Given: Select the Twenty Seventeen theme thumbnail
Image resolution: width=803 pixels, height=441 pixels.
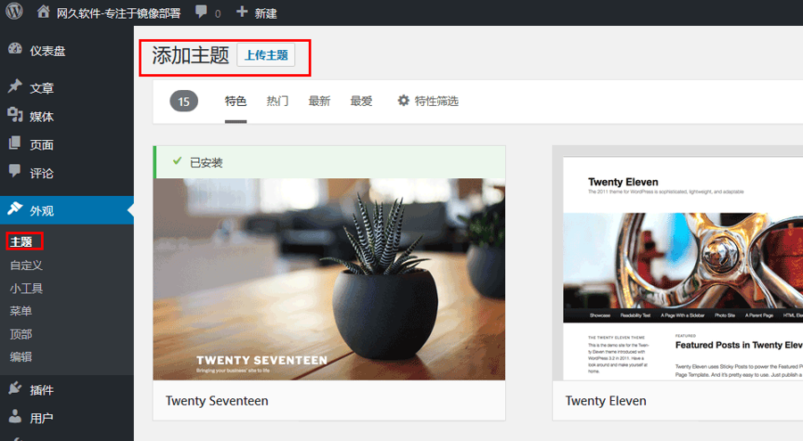Looking at the screenshot, I should pos(328,278).
